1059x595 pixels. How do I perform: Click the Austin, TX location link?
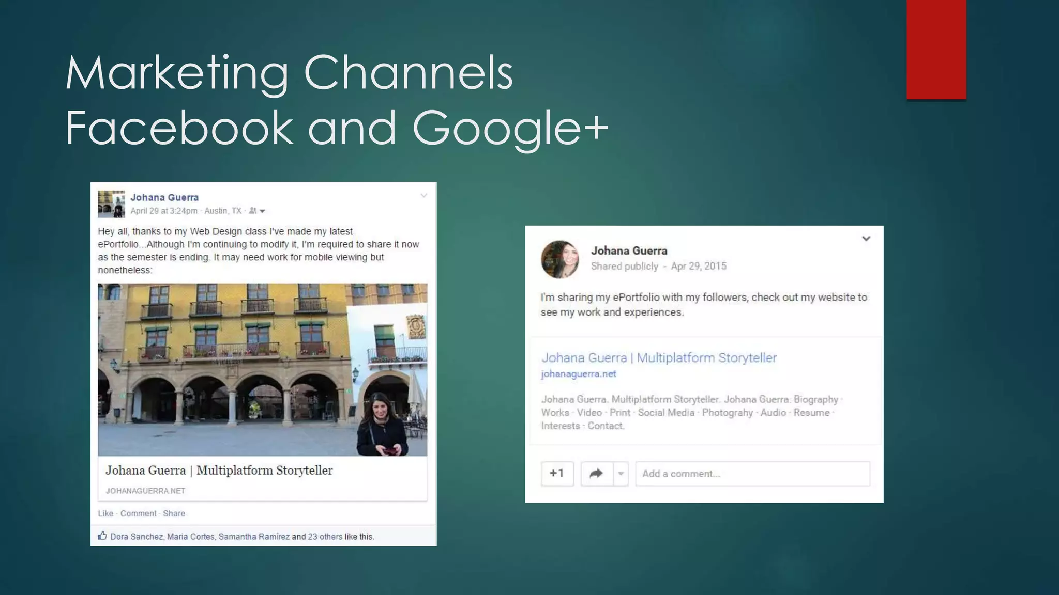(x=223, y=211)
